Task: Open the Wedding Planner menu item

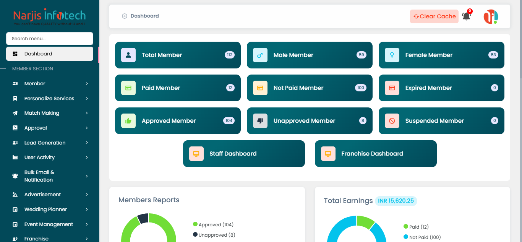Action: pyautogui.click(x=50, y=210)
